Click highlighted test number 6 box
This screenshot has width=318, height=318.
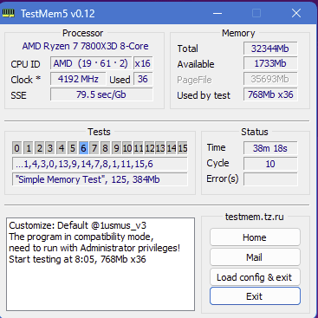point(83,148)
